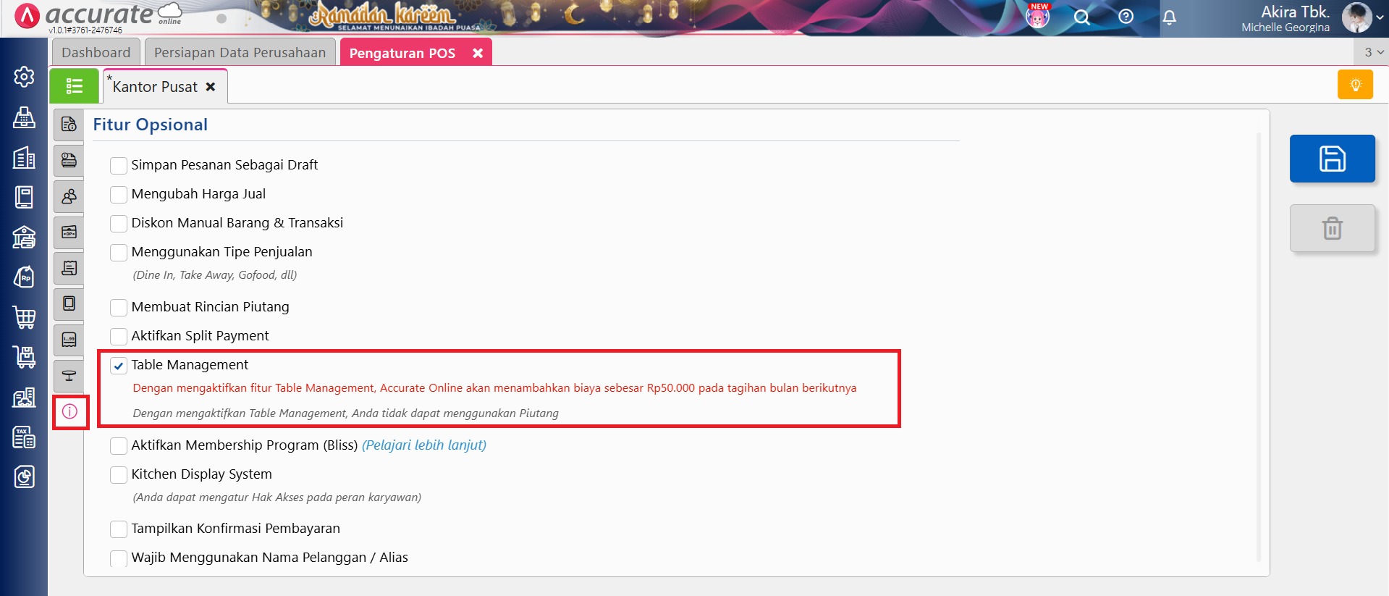Click the help question mark icon
This screenshot has width=1389, height=596.
click(1126, 17)
